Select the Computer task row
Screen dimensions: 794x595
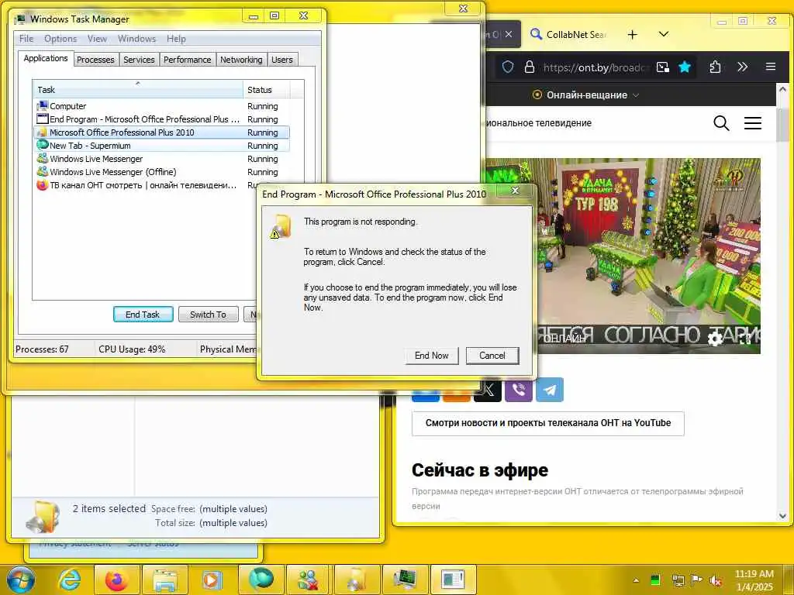(x=162, y=106)
